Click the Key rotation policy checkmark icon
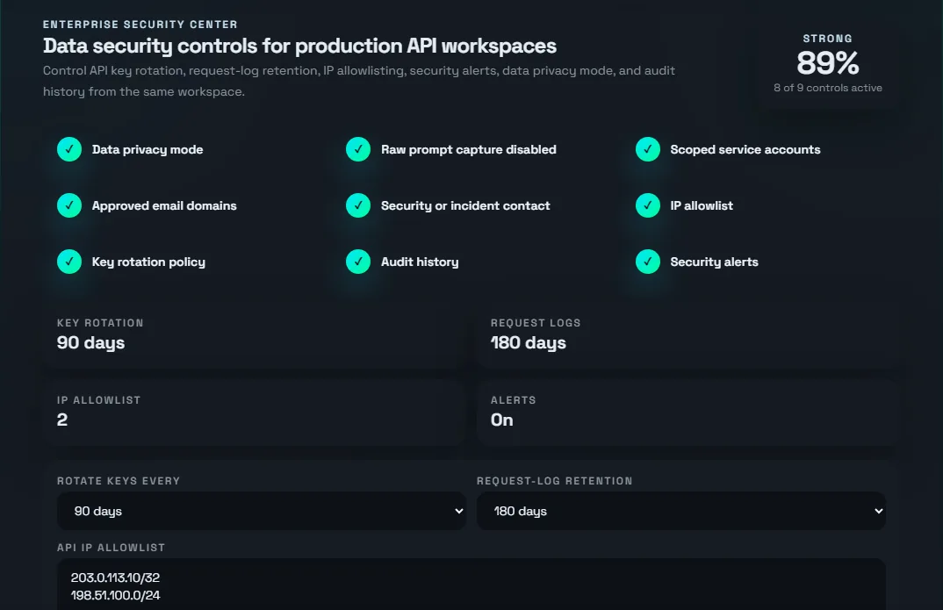Viewport: 943px width, 610px height. (69, 262)
